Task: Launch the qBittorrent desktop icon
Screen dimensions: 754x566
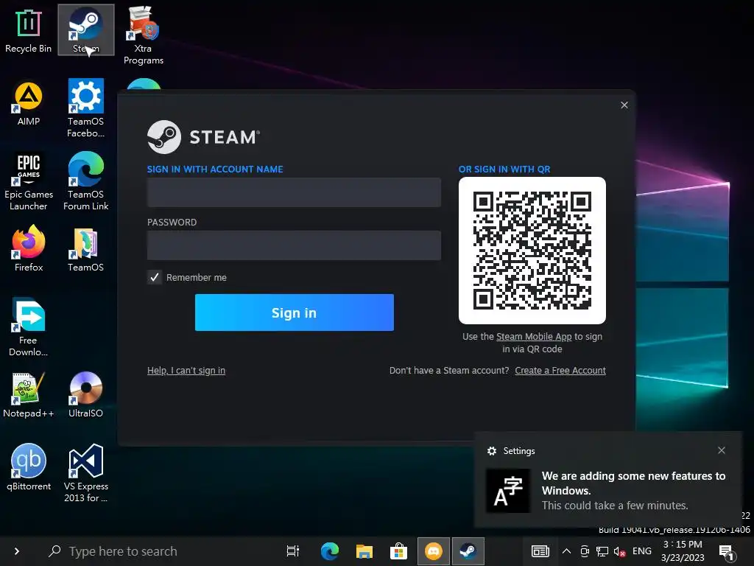Action: [29, 468]
